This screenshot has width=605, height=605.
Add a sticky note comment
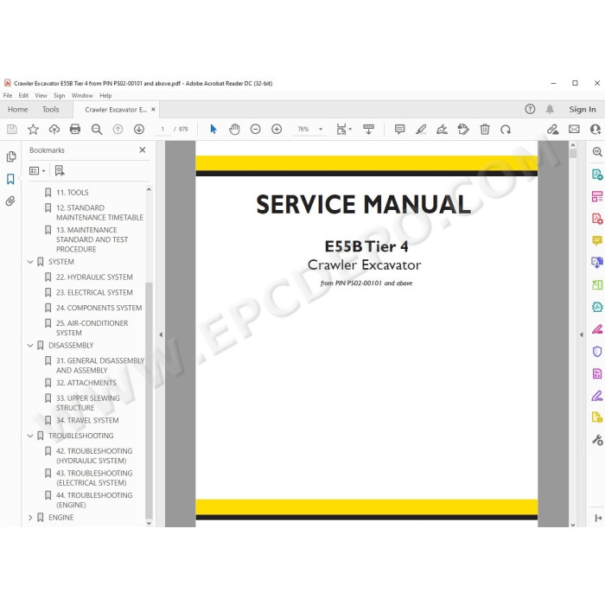[399, 130]
